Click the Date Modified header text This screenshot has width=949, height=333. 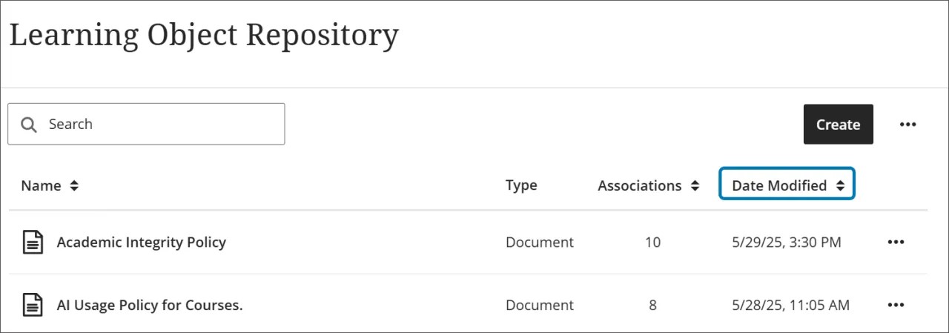[779, 186]
